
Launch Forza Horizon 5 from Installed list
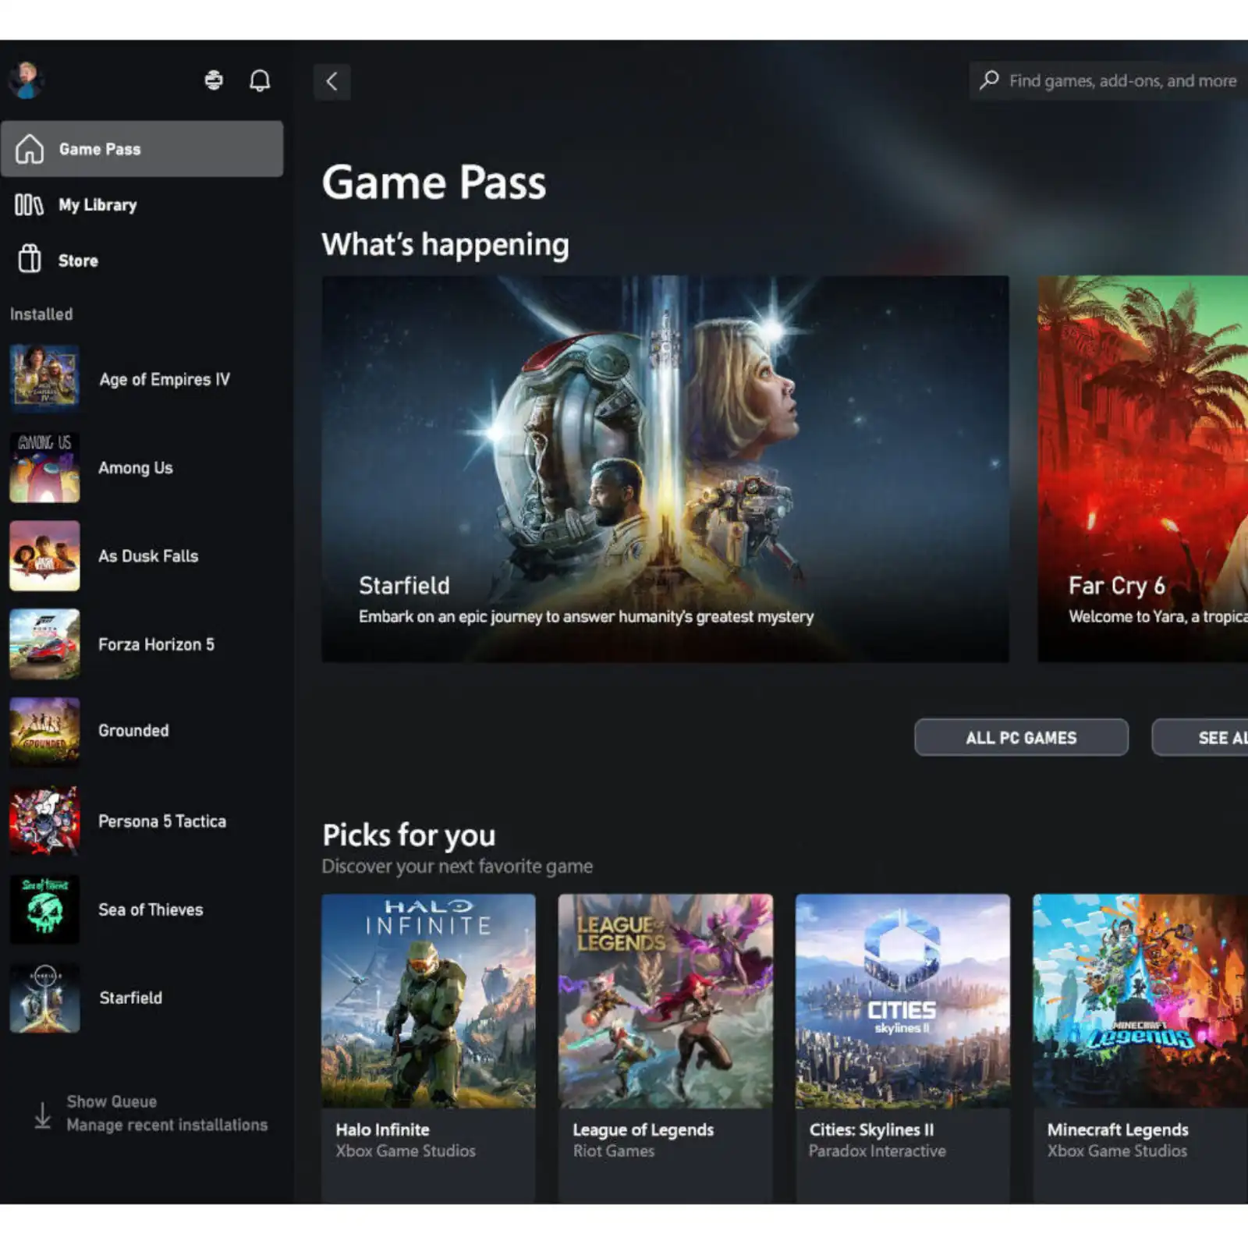tap(156, 644)
